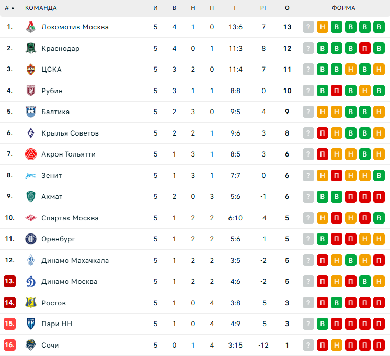Sort standings by the О points column
Viewport: 390px width, 356px height.
pos(287,8)
